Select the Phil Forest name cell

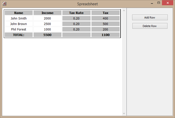click(19, 29)
